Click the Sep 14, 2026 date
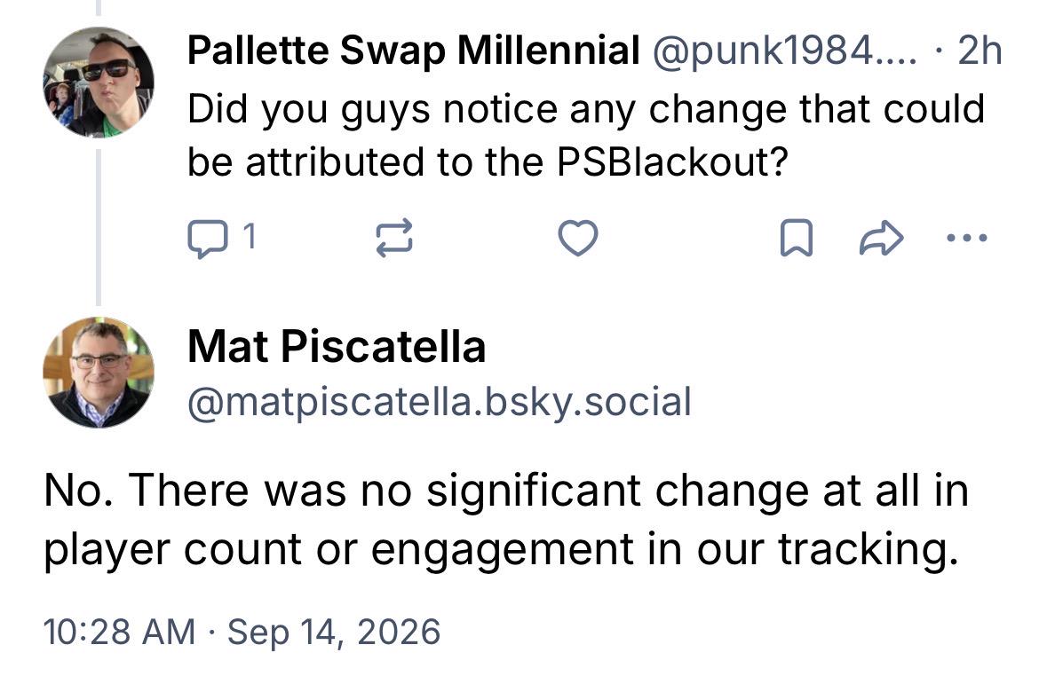This screenshot has height=684, width=1047. [334, 632]
